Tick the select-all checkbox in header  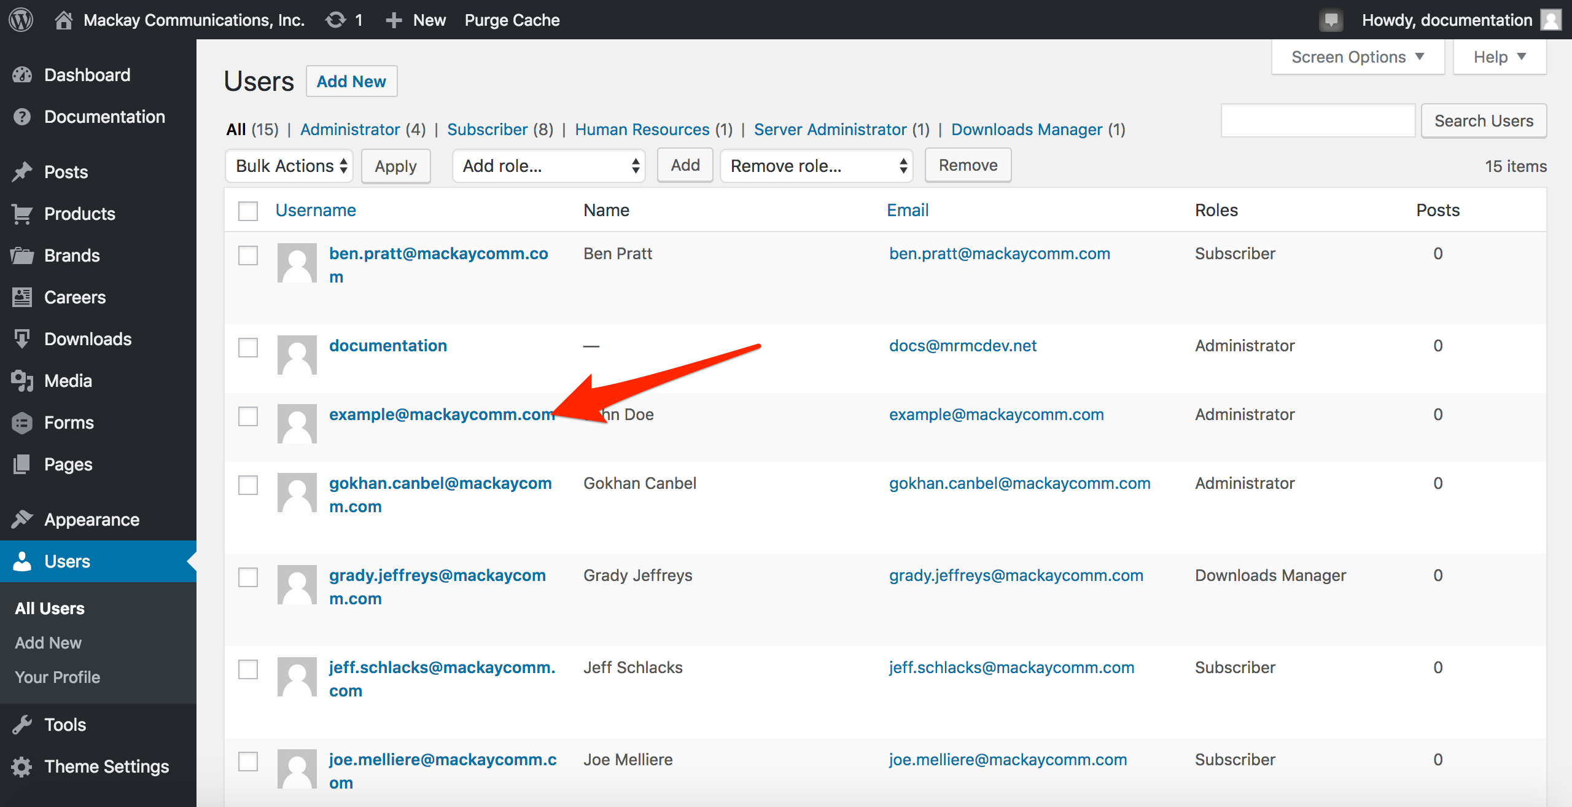[248, 211]
